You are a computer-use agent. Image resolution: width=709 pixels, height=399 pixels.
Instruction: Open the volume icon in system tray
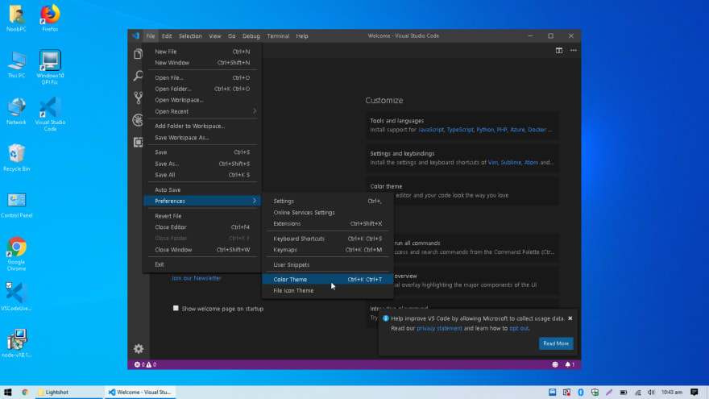pyautogui.click(x=651, y=393)
